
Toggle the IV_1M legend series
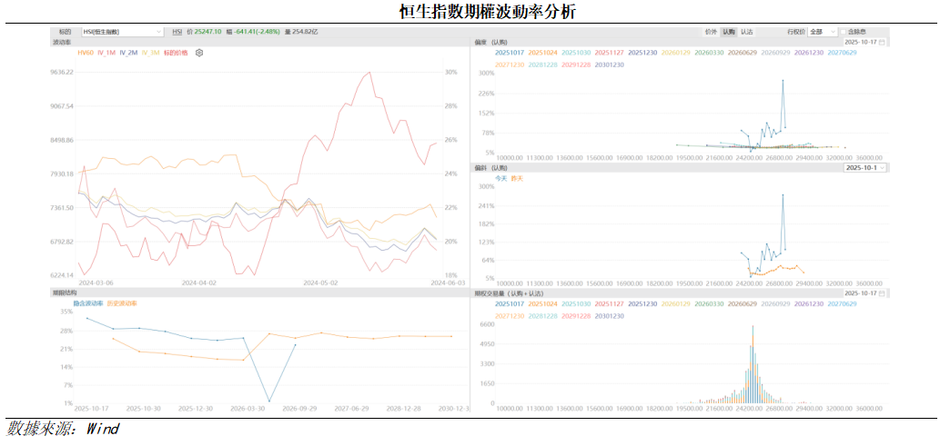pos(106,53)
